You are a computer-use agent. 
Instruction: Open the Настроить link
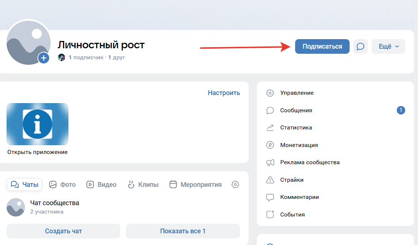tap(223, 93)
